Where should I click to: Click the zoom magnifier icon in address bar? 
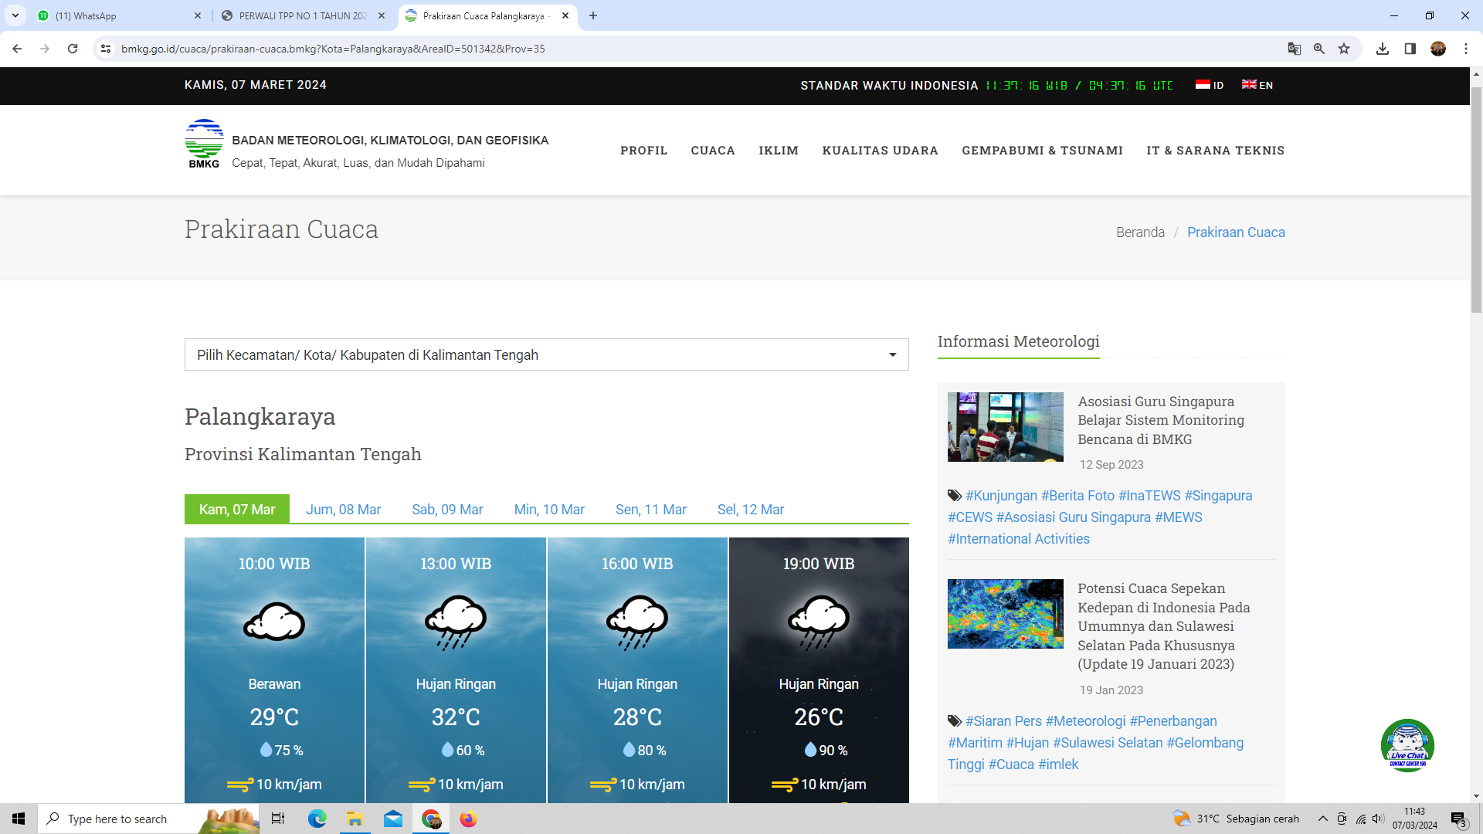pyautogui.click(x=1319, y=49)
